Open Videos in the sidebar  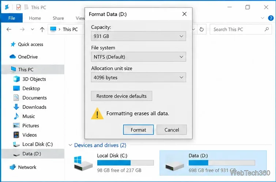point(30,135)
